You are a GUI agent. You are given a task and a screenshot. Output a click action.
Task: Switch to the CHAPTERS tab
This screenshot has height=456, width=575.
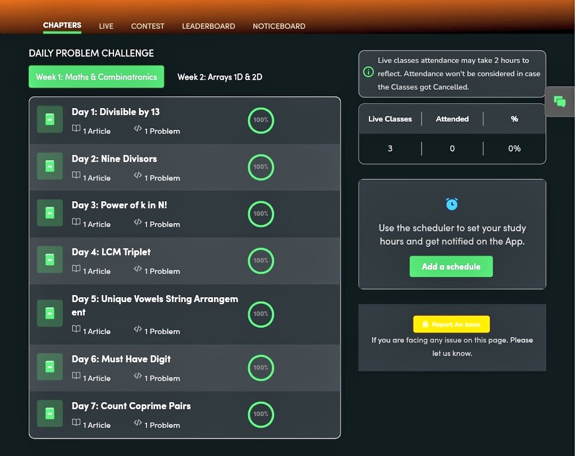(x=62, y=25)
